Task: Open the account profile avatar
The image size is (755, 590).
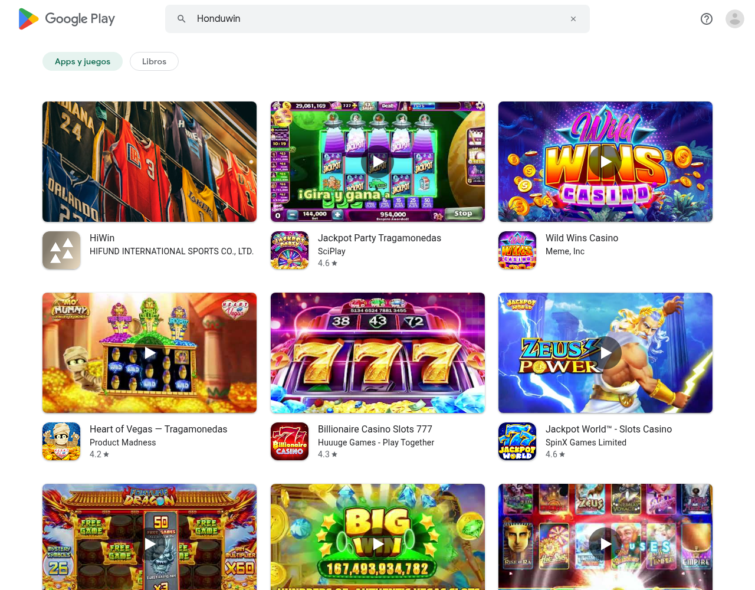Action: click(x=735, y=19)
